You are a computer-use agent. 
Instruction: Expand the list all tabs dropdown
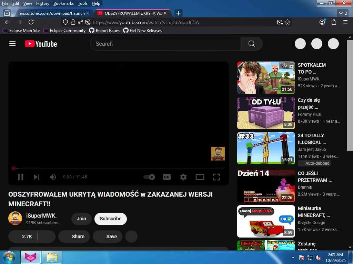coord(343,13)
